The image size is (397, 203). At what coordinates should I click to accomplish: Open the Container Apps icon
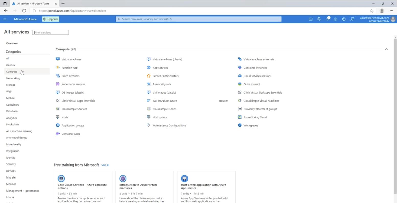tap(58, 134)
